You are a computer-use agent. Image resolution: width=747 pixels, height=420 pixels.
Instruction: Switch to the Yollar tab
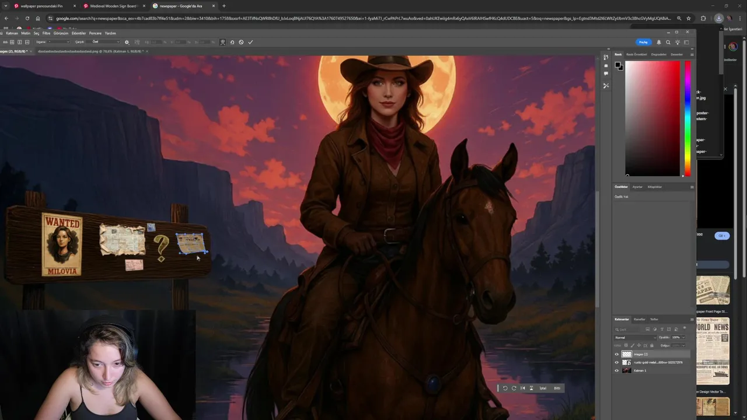[654, 319]
